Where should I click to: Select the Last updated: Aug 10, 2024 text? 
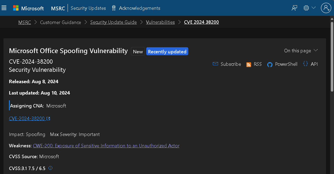40,93
